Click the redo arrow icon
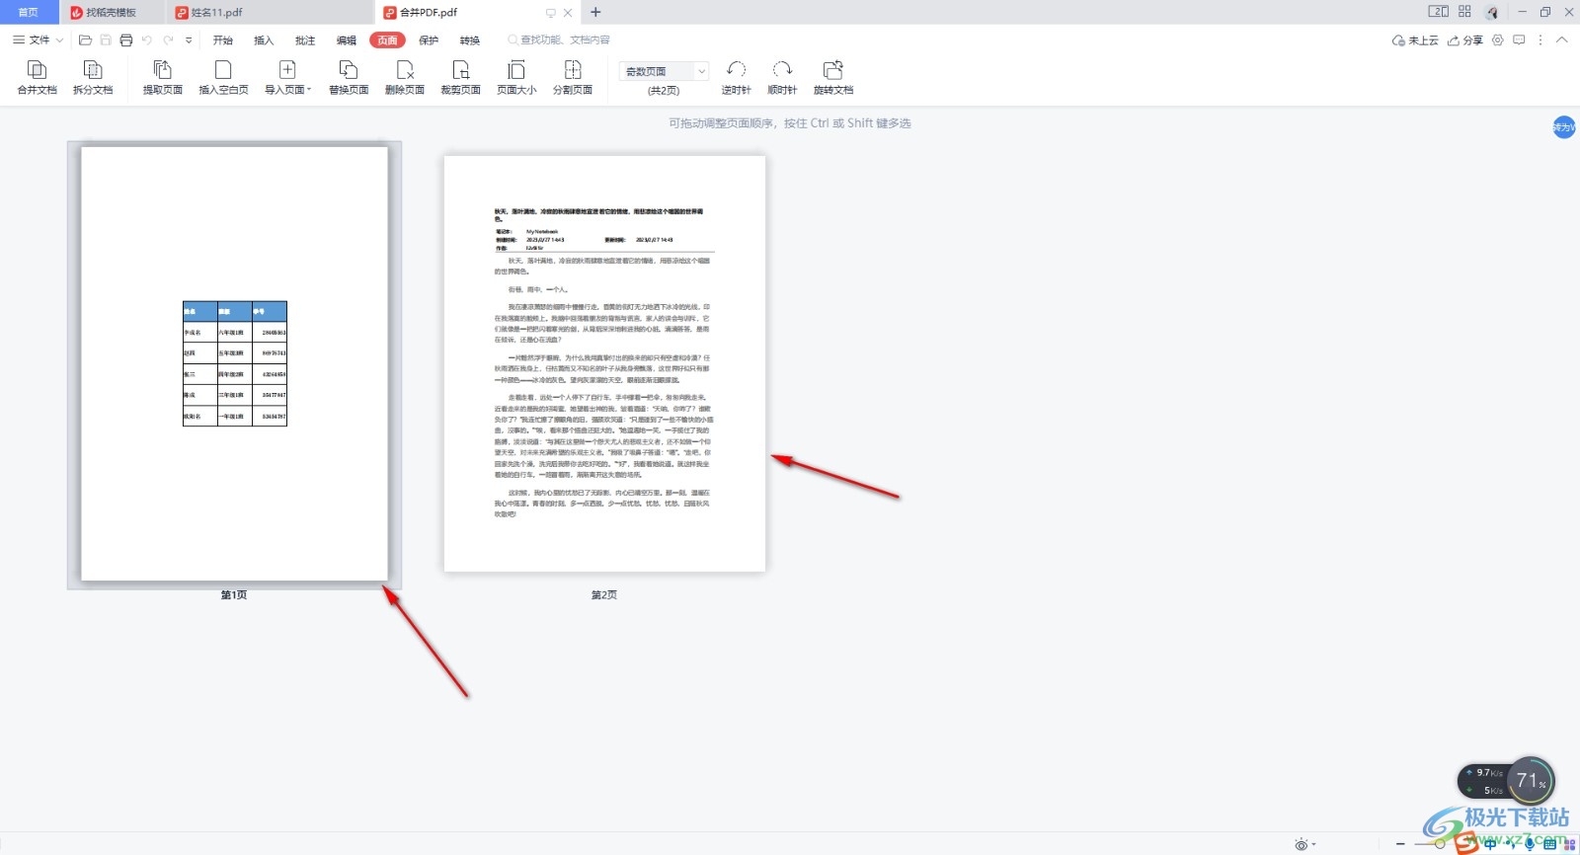The width and height of the screenshot is (1580, 855). click(x=168, y=40)
